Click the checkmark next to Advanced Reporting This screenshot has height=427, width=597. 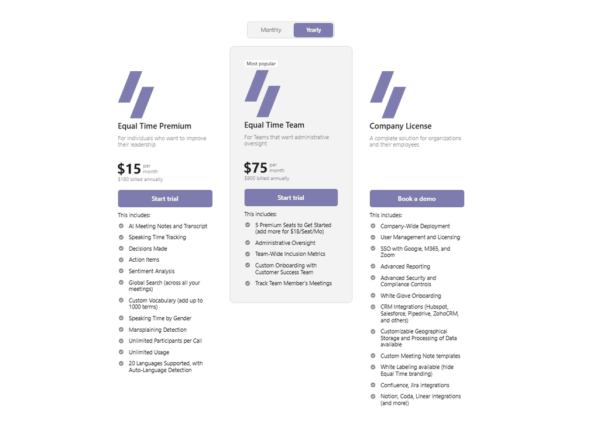(372, 266)
